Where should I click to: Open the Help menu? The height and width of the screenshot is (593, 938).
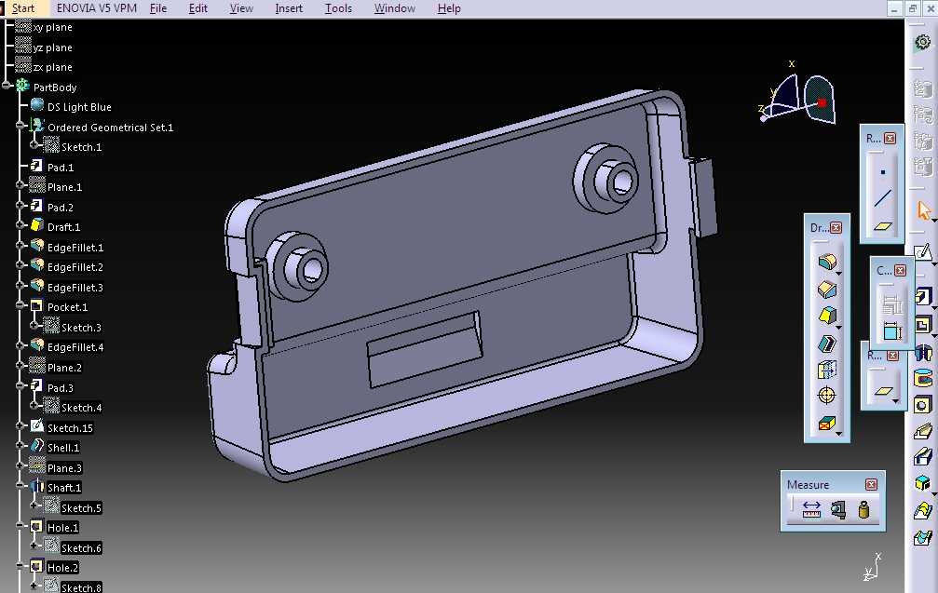click(449, 8)
